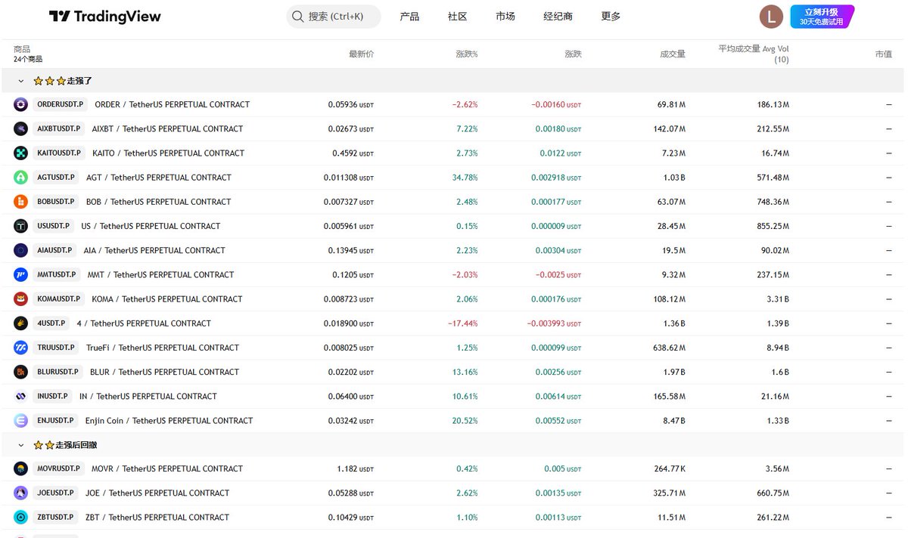
Task: Click the 34.78% change value
Action: coord(465,178)
